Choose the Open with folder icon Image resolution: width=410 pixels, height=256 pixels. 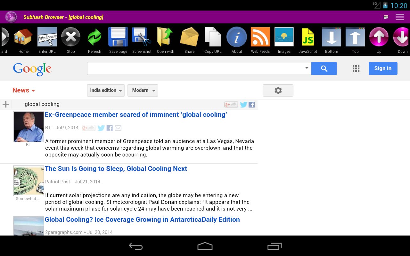coord(166,37)
